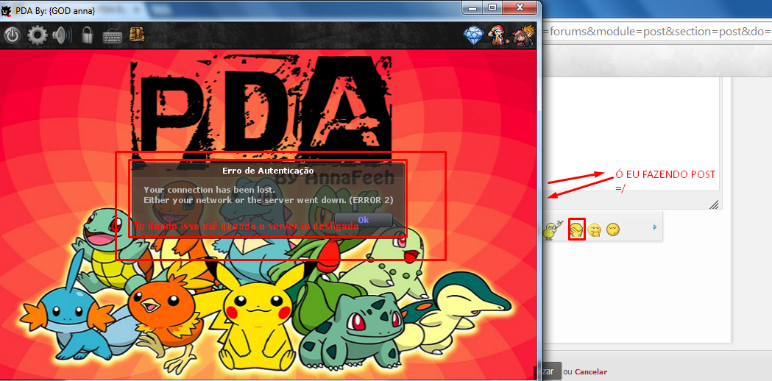The width and height of the screenshot is (772, 381).
Task: Click the 'Your connection has been lost.' text
Action: coord(209,190)
